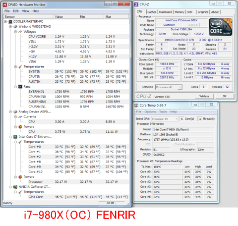
Task: Click the Intel Core i7 Extreme processor icon
Action: tap(15, 137)
